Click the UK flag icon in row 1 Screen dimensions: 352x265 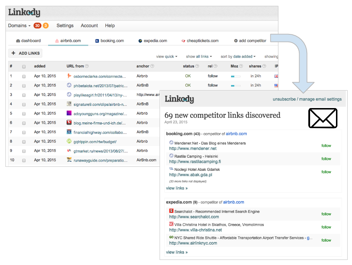(x=276, y=76)
